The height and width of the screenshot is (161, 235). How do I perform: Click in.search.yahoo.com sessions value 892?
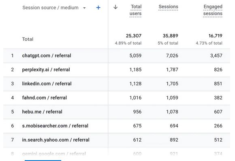click(174, 140)
